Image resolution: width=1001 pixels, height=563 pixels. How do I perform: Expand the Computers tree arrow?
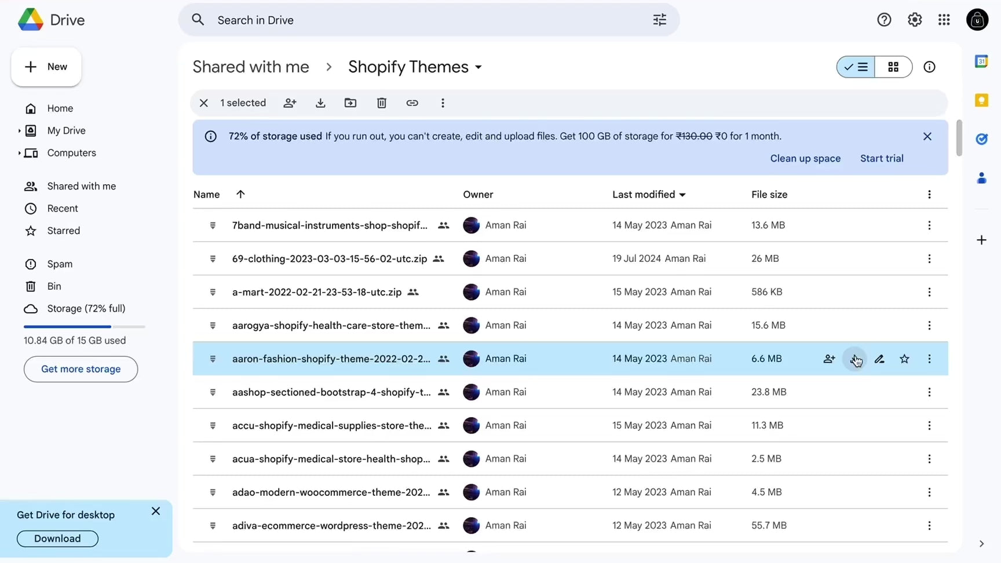pyautogui.click(x=19, y=153)
